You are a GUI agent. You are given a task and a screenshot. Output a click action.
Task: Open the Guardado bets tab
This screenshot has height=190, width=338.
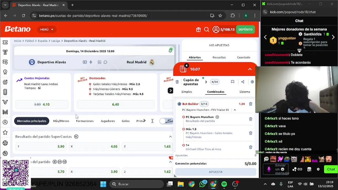pos(243,57)
